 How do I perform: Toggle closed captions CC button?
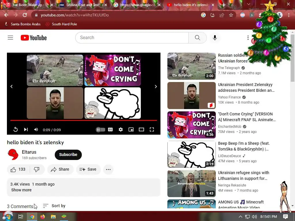pos(110,129)
